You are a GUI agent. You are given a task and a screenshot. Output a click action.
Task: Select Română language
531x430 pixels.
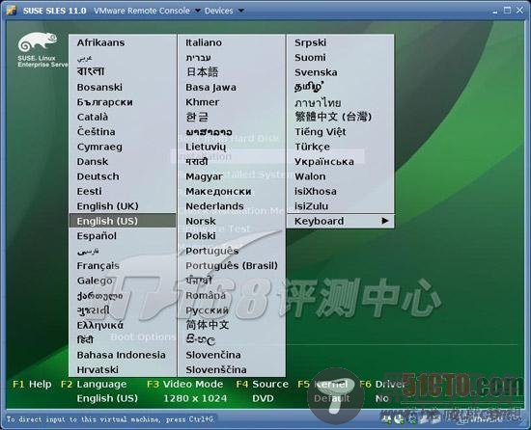pos(206,295)
